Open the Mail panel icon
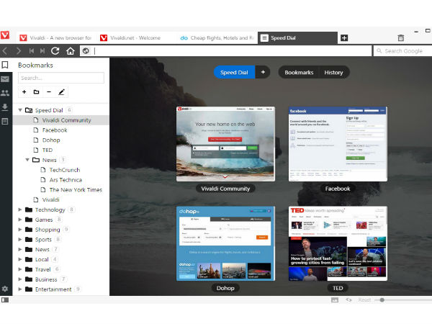432x324 pixels. coord(5,79)
